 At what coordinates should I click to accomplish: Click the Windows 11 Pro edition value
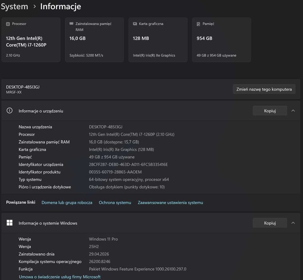(104, 239)
